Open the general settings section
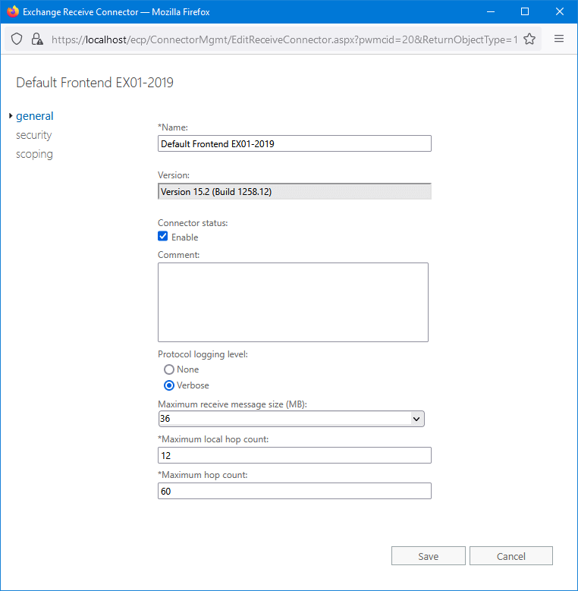The height and width of the screenshot is (591, 578). [35, 116]
